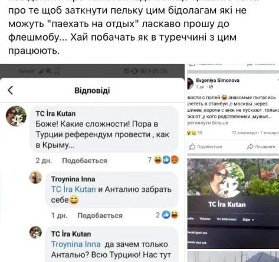Open TC İra Kutan's avatar on first comment
The height and width of the screenshot is (262, 279).
[16, 116]
